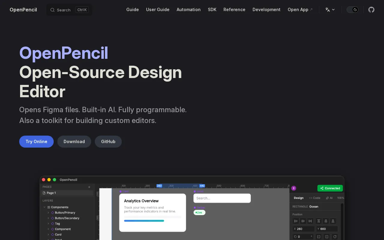Click the page icon beside Page 1
The width and height of the screenshot is (384, 240).
coord(44,193)
